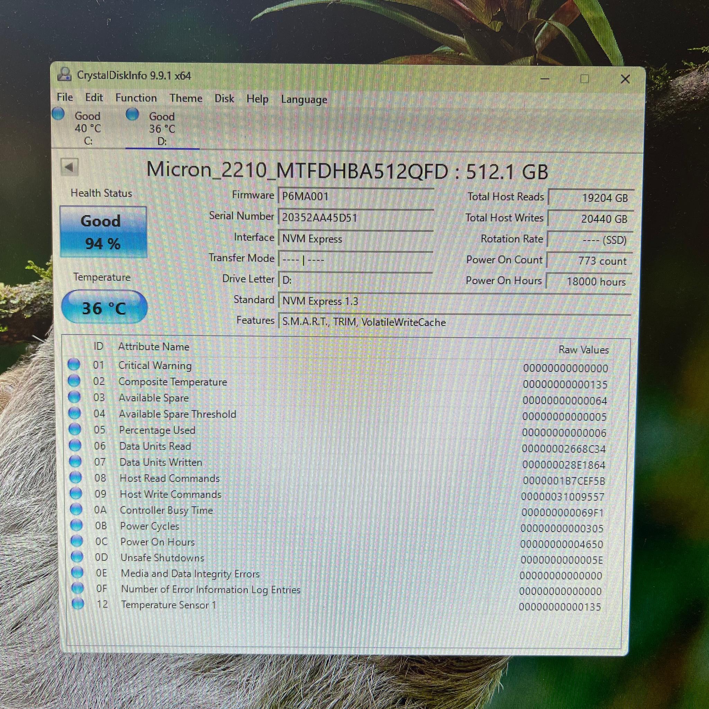The height and width of the screenshot is (709, 709).
Task: Select the Data Units Written attribute name
Action: point(161,463)
